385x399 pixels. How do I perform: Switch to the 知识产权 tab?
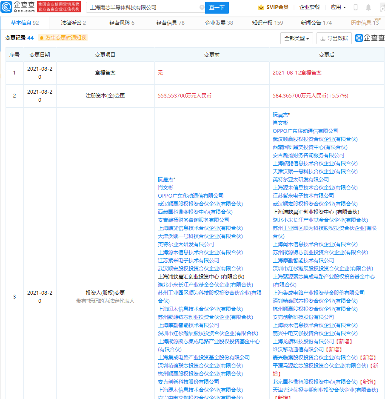tap(267, 23)
